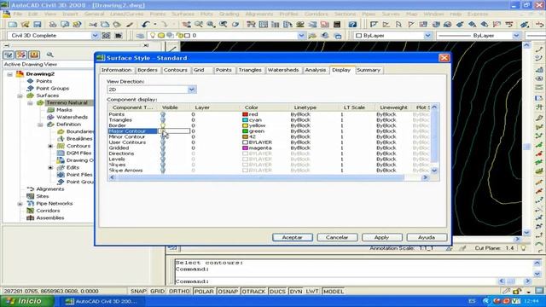Click the Layer Previous icon
The width and height of the screenshot is (546, 307).
[325, 36]
